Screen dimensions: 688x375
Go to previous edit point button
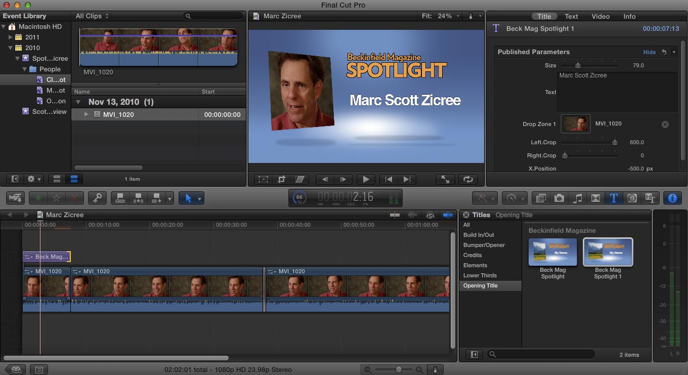click(x=388, y=179)
